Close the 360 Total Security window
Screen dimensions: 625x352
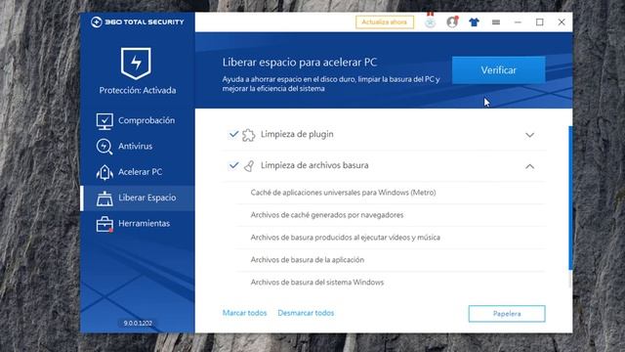tap(562, 22)
